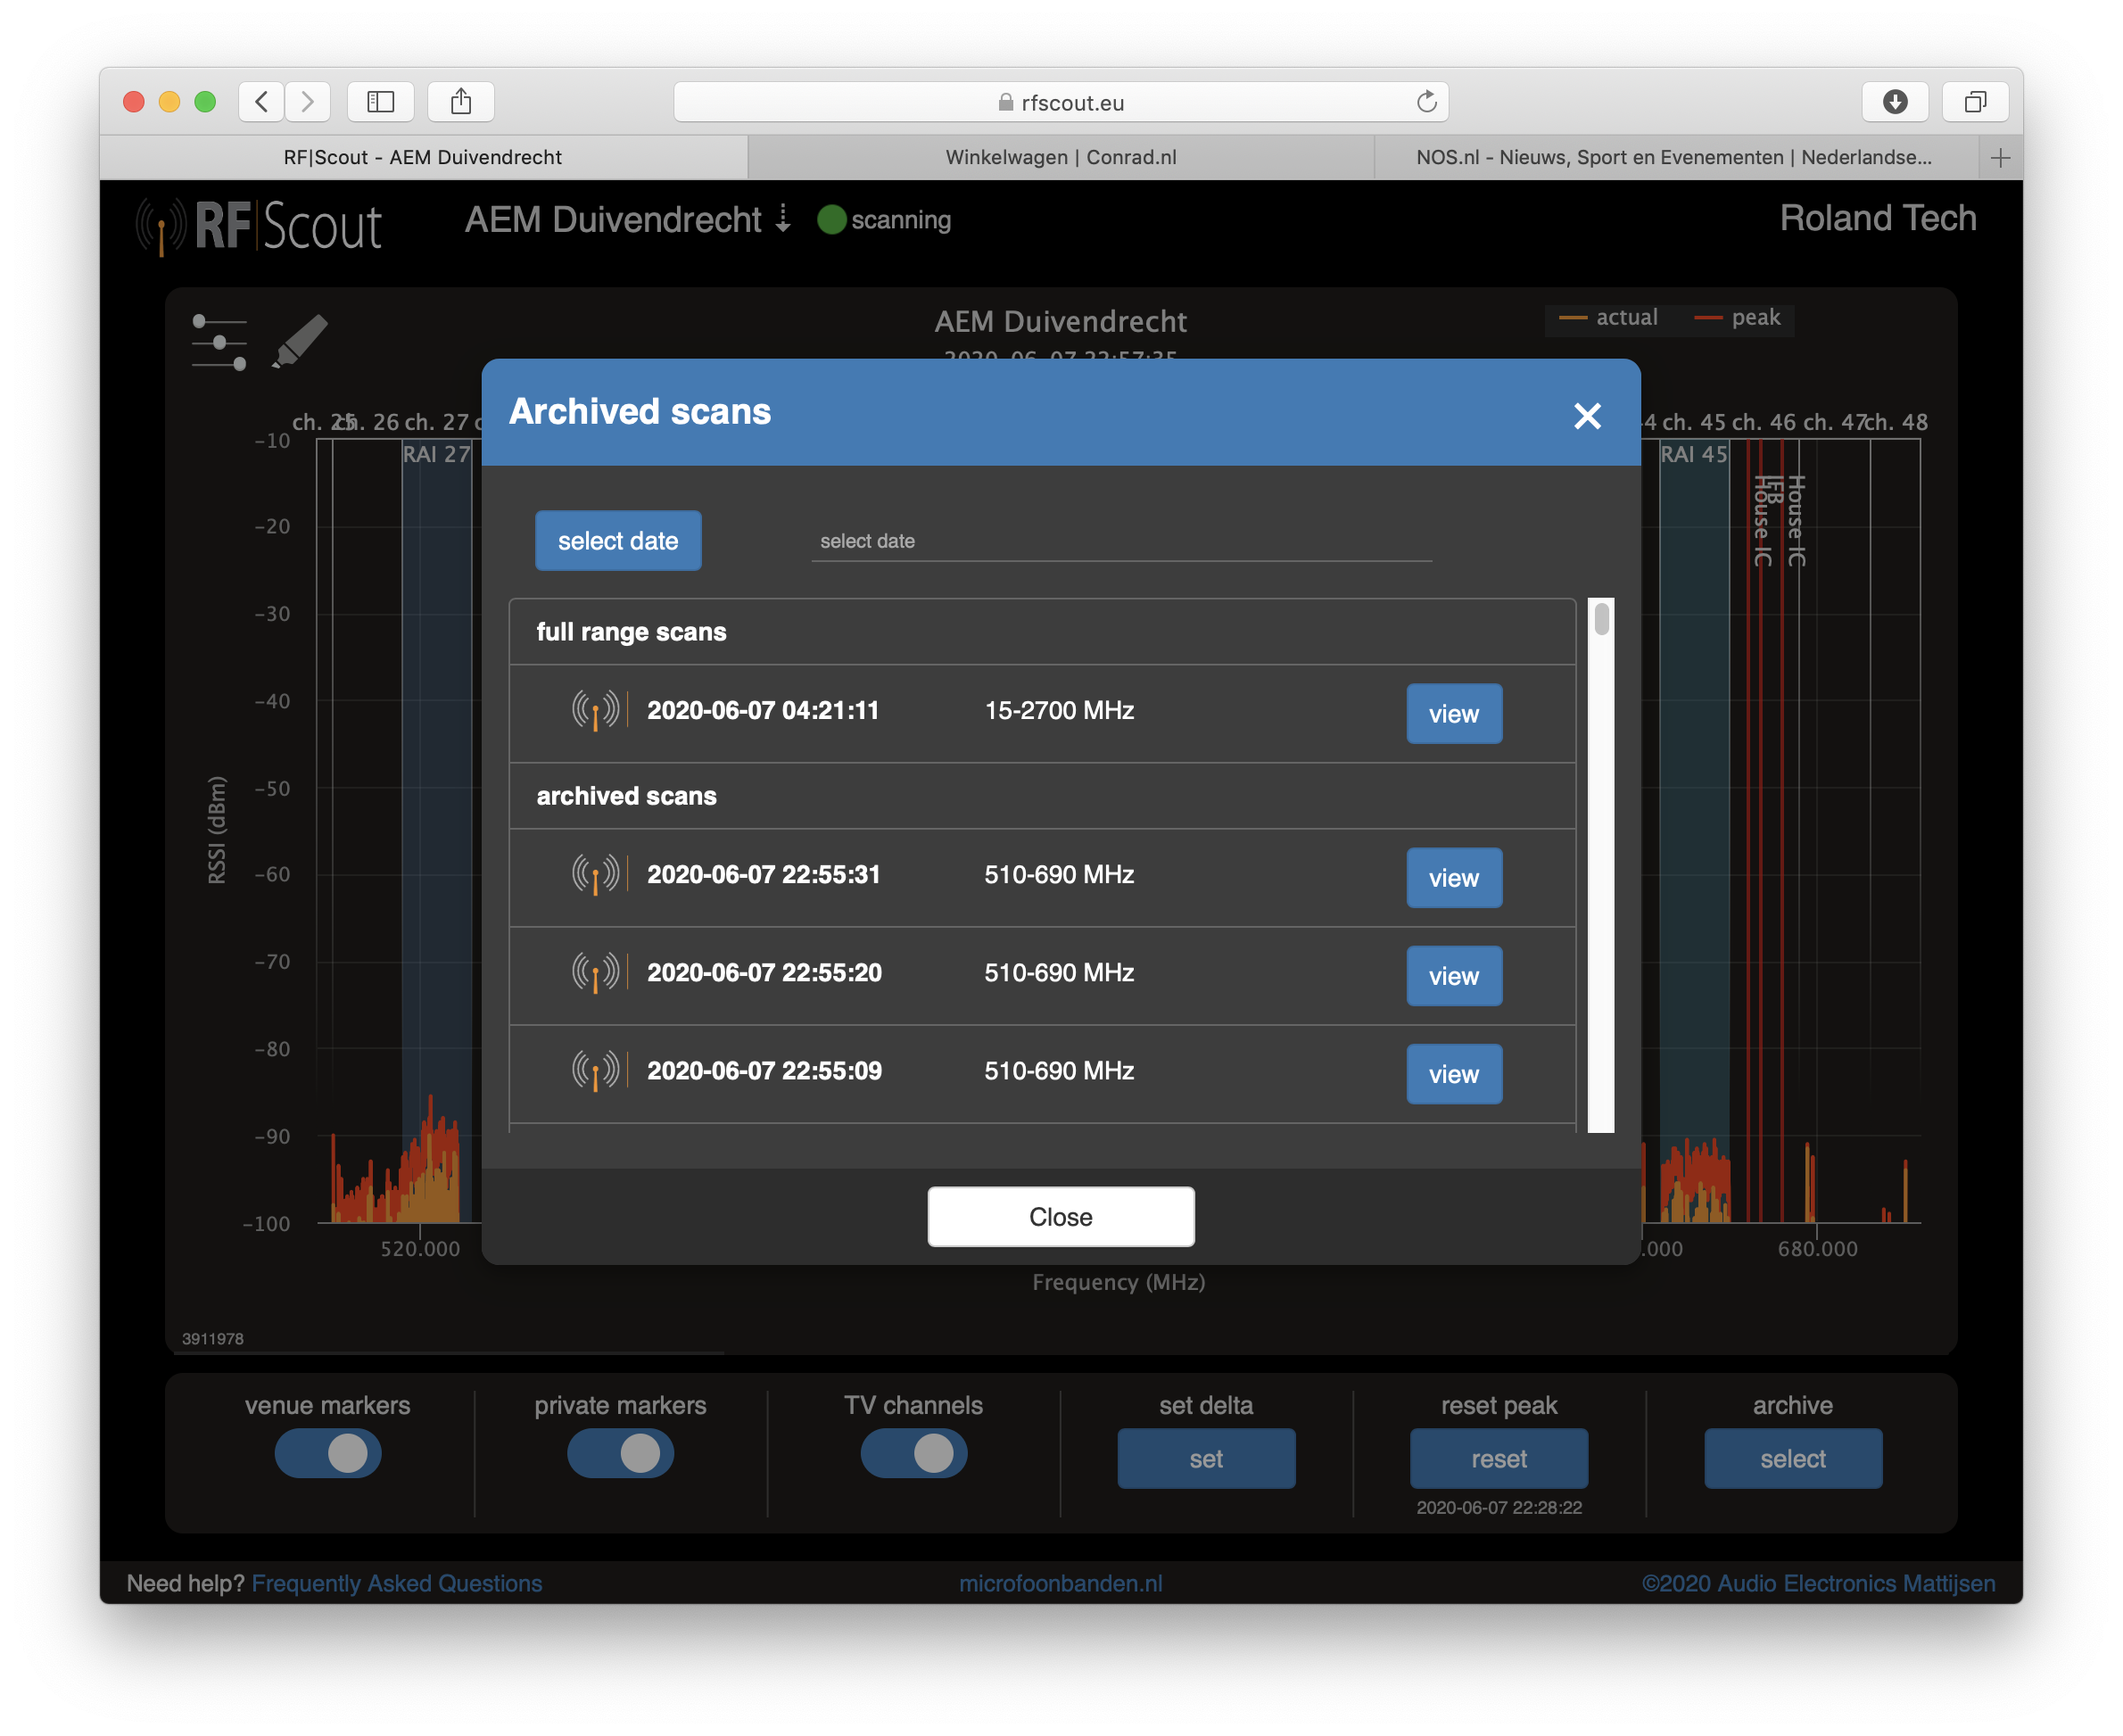Screen dimensions: 2123x1736
Task: Open the Roland Tech user menu
Action: click(x=1877, y=218)
